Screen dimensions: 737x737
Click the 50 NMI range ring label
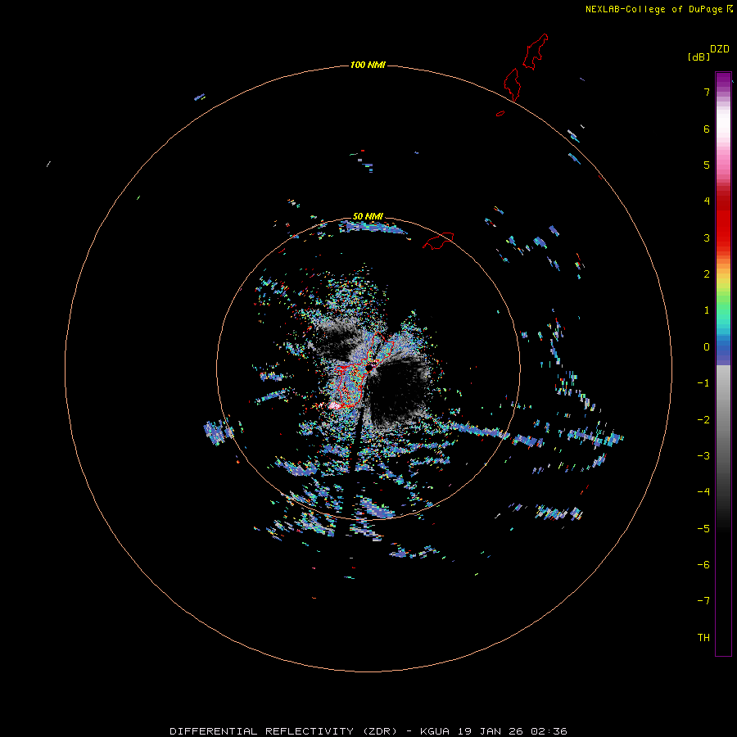(x=368, y=216)
